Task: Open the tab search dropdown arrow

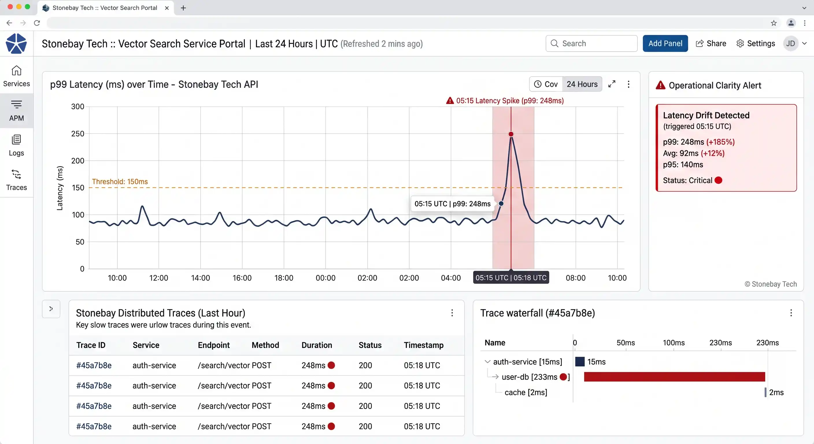Action: (804, 8)
